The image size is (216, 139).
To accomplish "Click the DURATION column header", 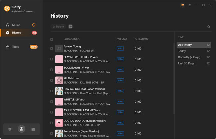I will 141,39.
